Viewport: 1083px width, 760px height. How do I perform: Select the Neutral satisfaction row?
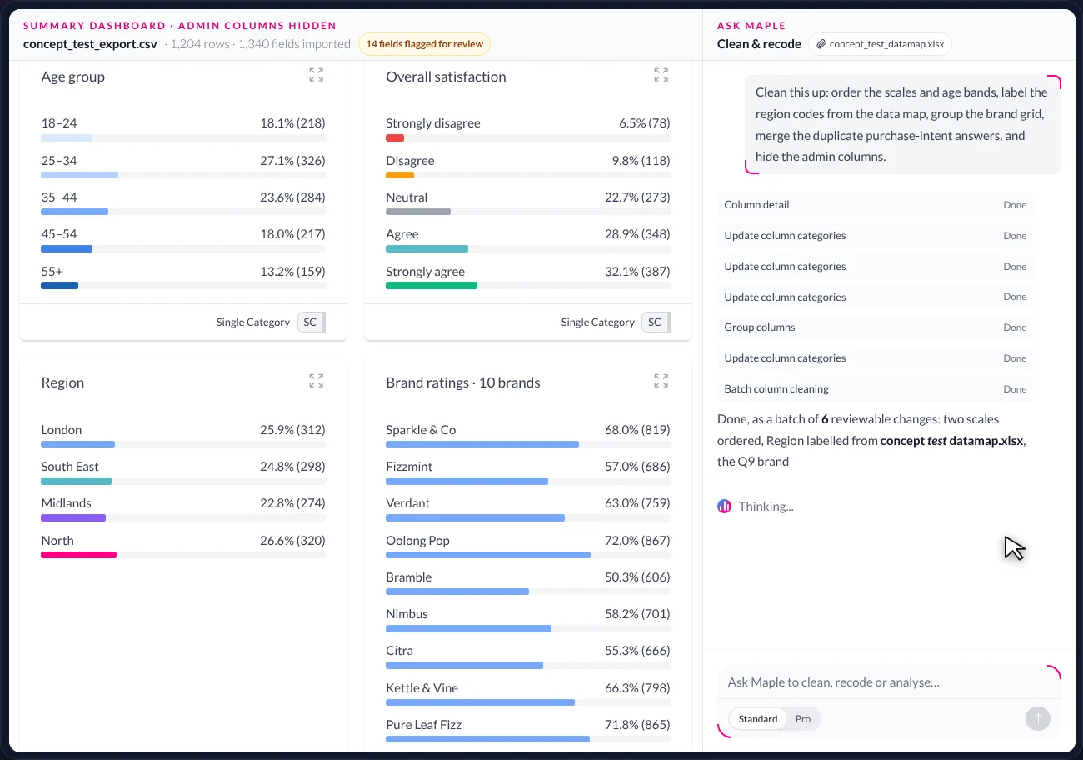(x=528, y=203)
